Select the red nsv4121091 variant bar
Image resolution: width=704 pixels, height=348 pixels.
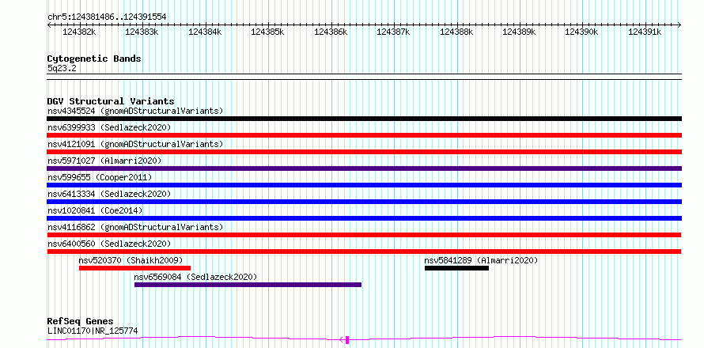point(364,152)
